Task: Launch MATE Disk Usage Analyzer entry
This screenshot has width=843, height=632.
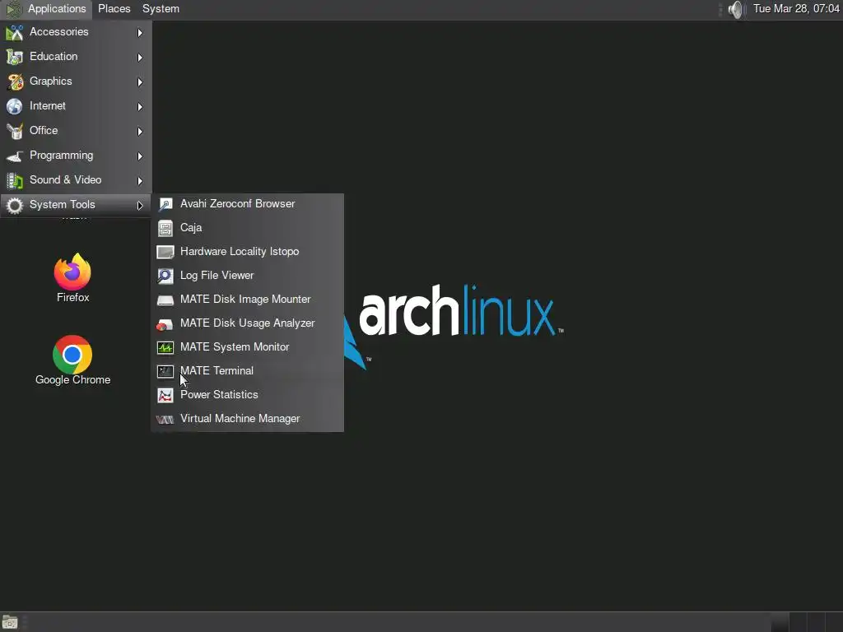Action: click(x=247, y=323)
